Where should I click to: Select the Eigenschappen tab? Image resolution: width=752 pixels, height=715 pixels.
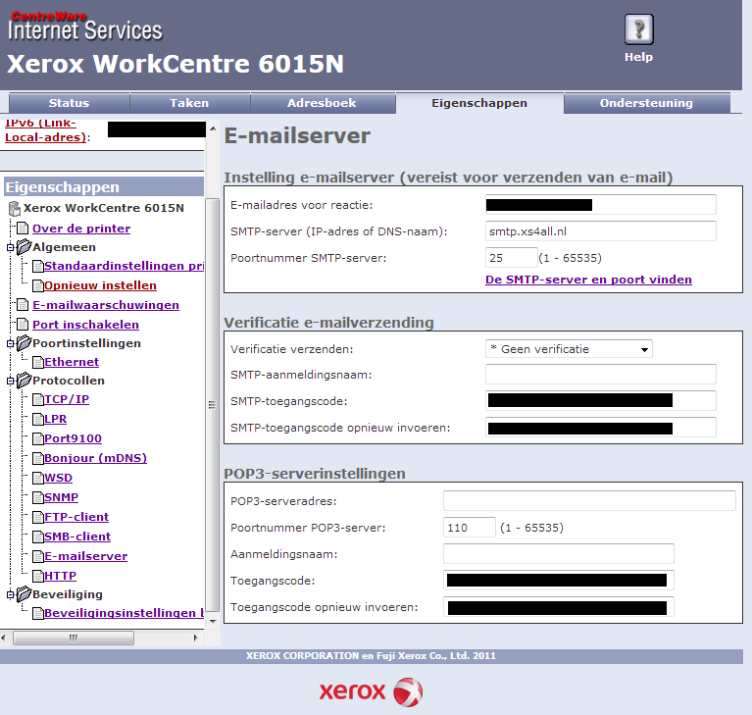[x=479, y=103]
